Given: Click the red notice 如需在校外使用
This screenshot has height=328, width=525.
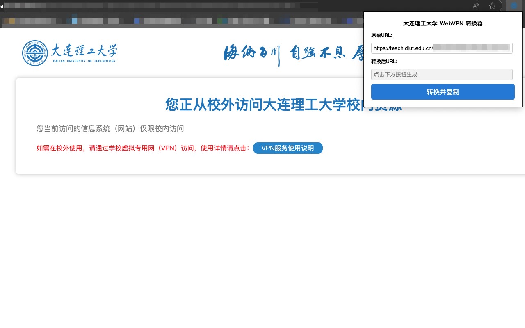Looking at the screenshot, I should pyautogui.click(x=143, y=148).
